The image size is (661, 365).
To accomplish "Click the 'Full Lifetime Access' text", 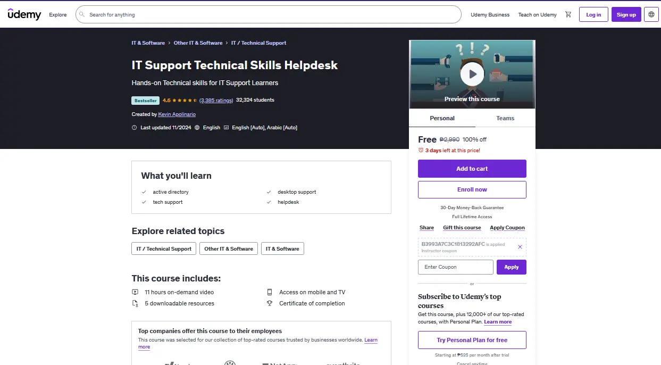I will click(x=472, y=217).
